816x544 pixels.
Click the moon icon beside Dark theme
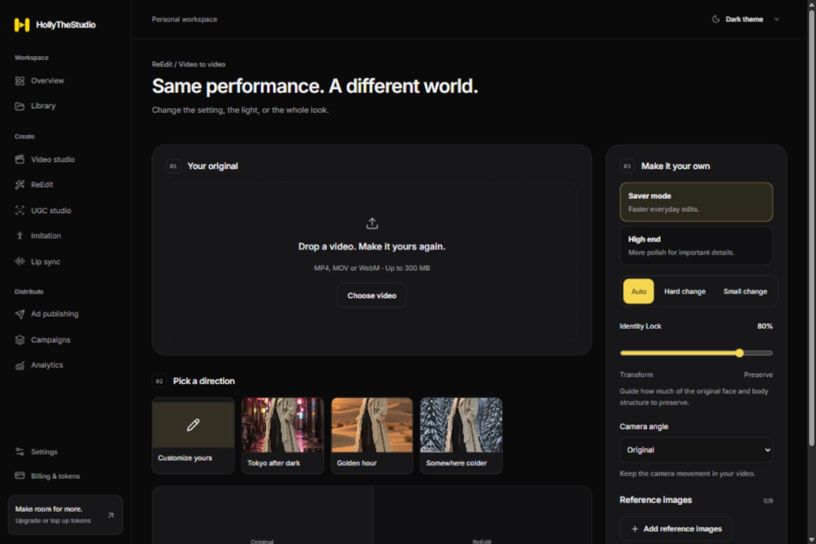click(715, 19)
